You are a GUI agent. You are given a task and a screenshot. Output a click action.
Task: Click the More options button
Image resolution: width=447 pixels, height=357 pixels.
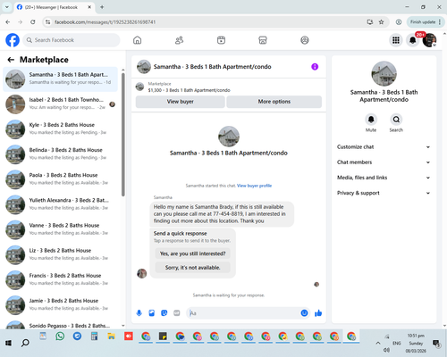(274, 102)
